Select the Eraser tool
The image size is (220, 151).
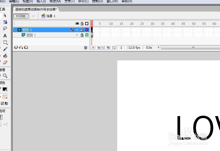tap(5, 62)
